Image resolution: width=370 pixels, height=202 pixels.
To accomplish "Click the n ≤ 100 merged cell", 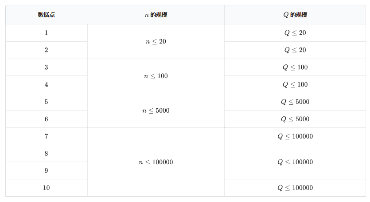I will (156, 76).
